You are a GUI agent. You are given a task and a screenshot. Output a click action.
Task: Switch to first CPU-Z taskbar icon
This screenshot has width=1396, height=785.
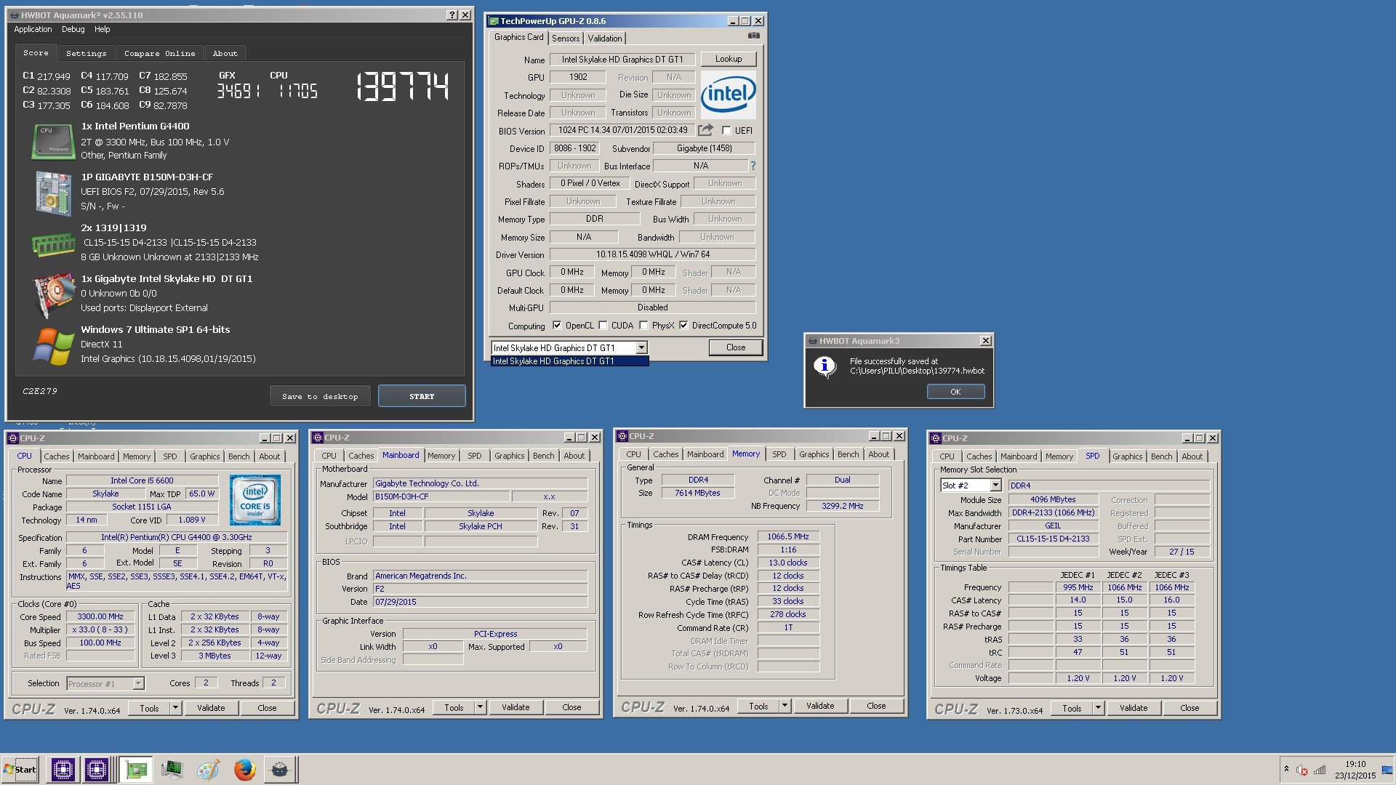click(x=63, y=770)
